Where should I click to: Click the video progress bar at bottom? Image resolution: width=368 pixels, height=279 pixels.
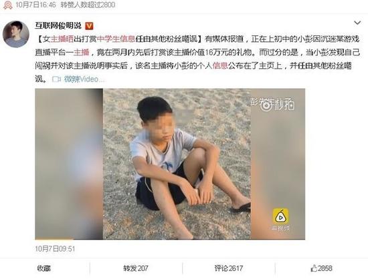click(x=170, y=239)
